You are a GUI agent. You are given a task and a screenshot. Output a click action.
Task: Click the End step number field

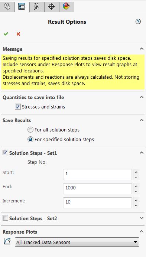(97, 189)
